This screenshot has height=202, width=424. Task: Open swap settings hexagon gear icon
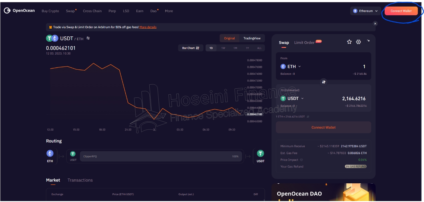[358, 42]
